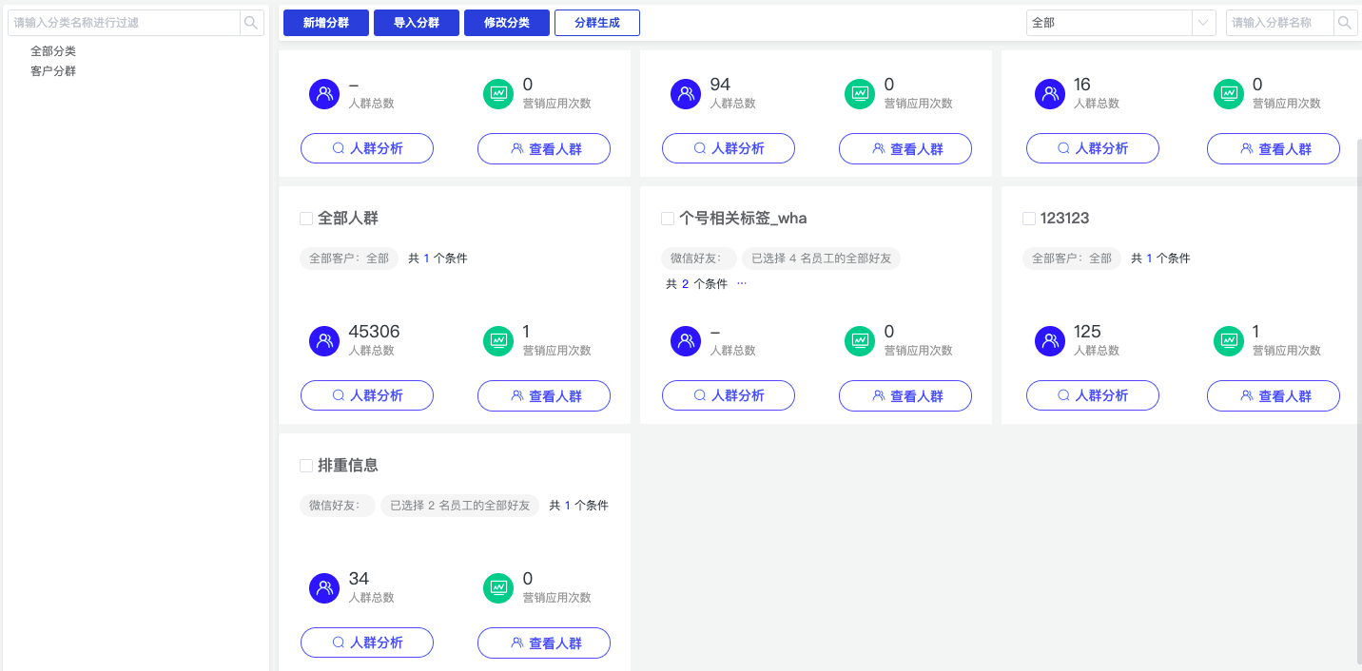Click the 34 crowd total value
Screen dimensions: 1362x671
[359, 579]
